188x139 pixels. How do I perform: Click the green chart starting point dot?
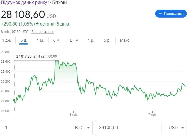[x=14, y=100]
